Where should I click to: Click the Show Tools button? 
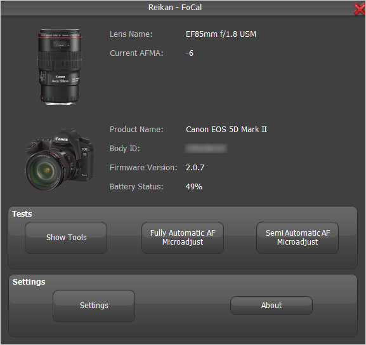[66, 238]
